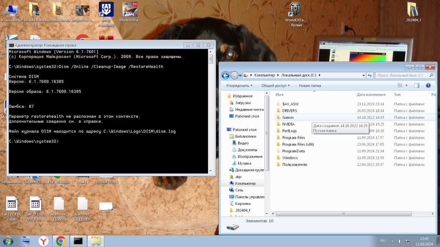Switch input language via RU indicator
Screen dimensions: 440x247
click(x=383, y=241)
